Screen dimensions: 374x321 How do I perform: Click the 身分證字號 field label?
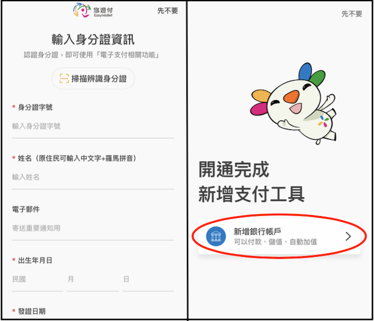pyautogui.click(x=35, y=108)
